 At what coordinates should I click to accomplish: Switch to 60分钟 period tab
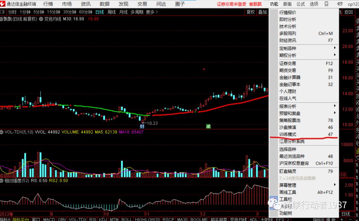click(86, 12)
